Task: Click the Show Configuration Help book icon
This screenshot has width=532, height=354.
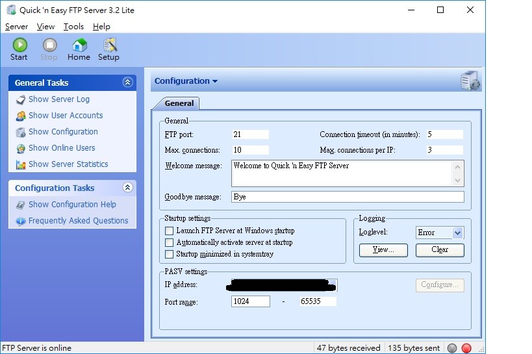Action: click(x=21, y=205)
